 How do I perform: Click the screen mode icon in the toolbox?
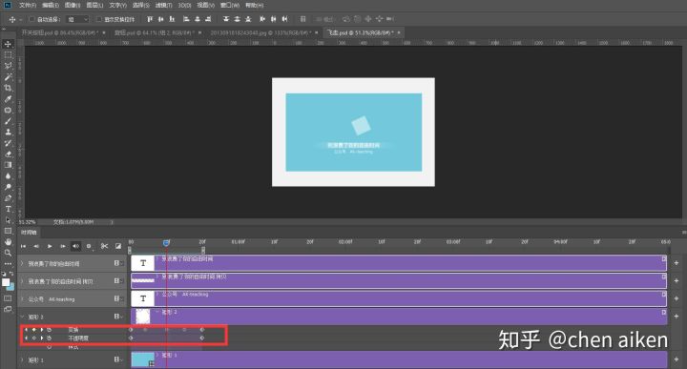pyautogui.click(x=8, y=309)
